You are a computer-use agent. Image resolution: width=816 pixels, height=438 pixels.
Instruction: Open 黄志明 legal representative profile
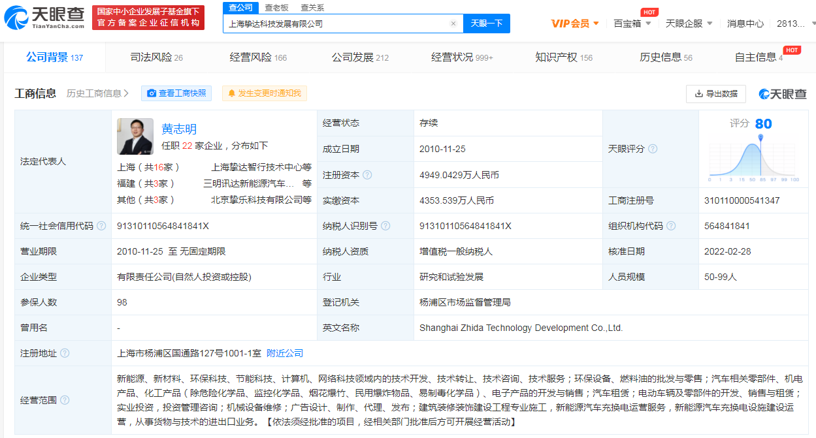point(179,129)
